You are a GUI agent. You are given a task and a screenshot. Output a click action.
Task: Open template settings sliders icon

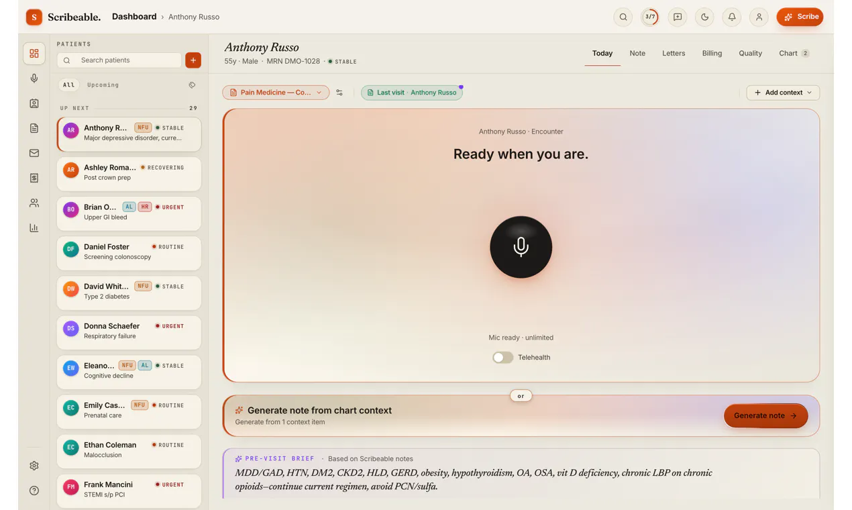[x=339, y=93]
